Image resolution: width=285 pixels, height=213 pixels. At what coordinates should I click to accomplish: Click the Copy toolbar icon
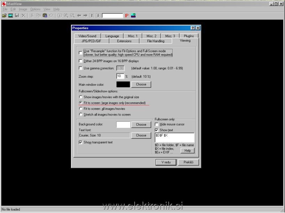(x=39, y=16)
